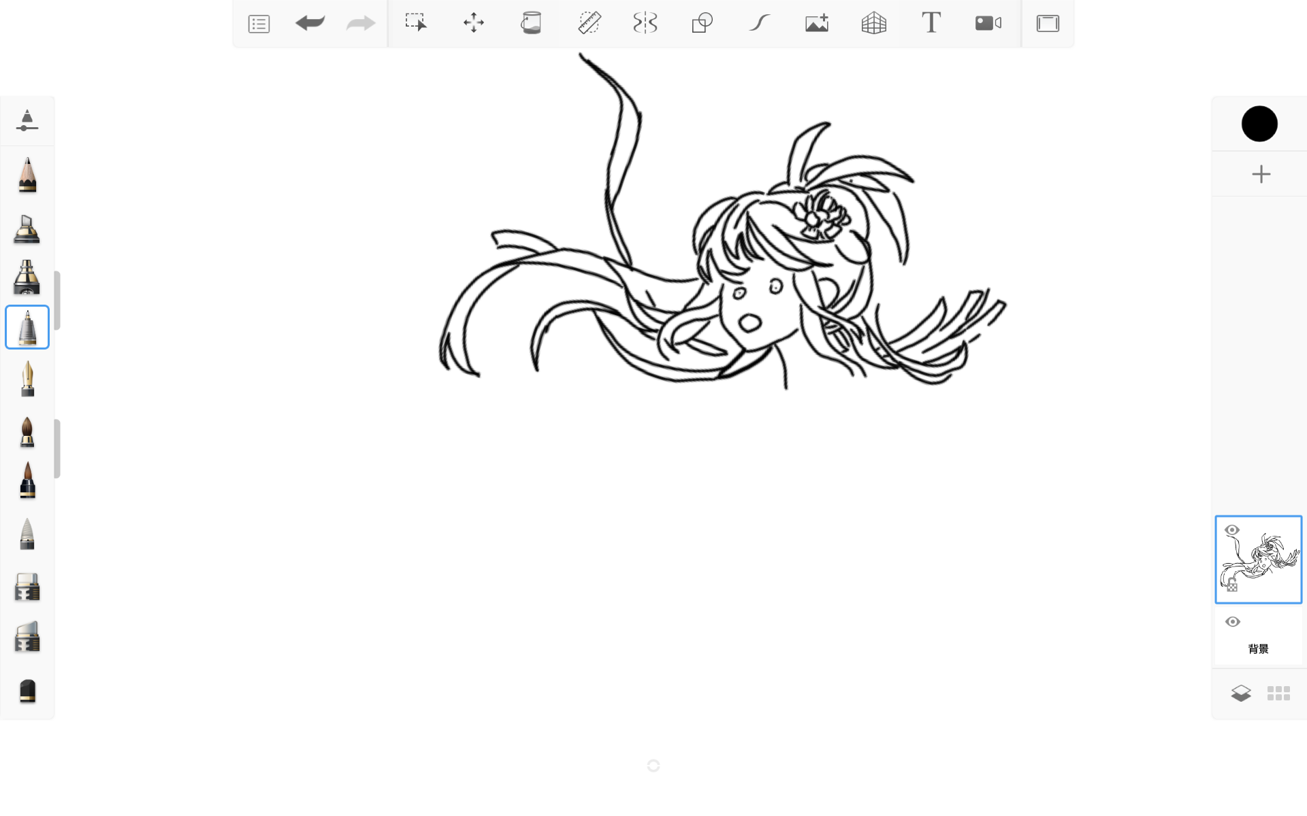1307x816 pixels.
Task: Open the main menu list icon
Action: [x=259, y=24]
